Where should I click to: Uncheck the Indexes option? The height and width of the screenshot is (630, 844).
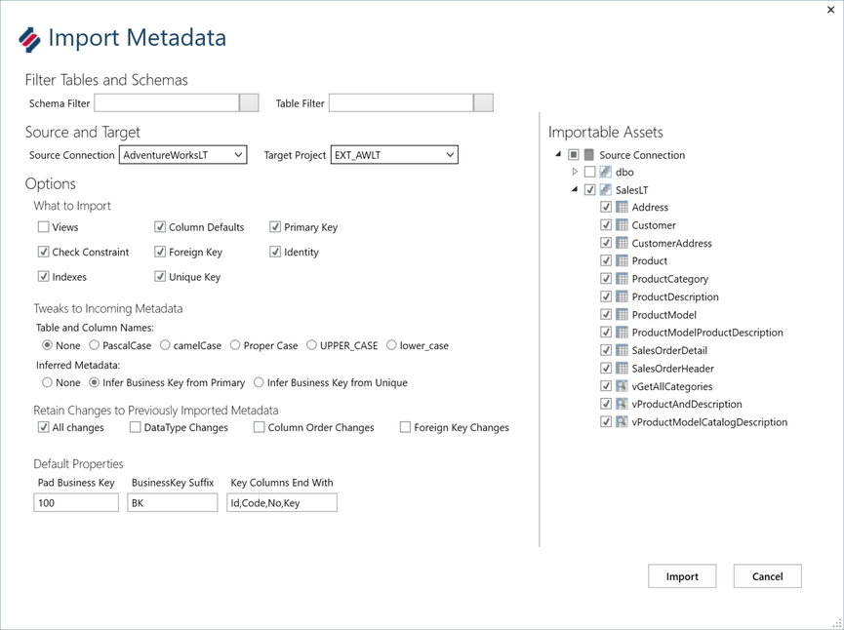pos(44,277)
